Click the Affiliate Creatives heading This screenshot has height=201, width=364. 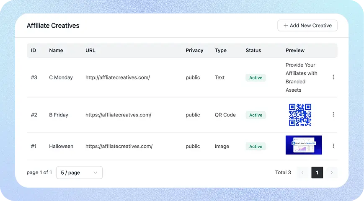[x=53, y=26]
